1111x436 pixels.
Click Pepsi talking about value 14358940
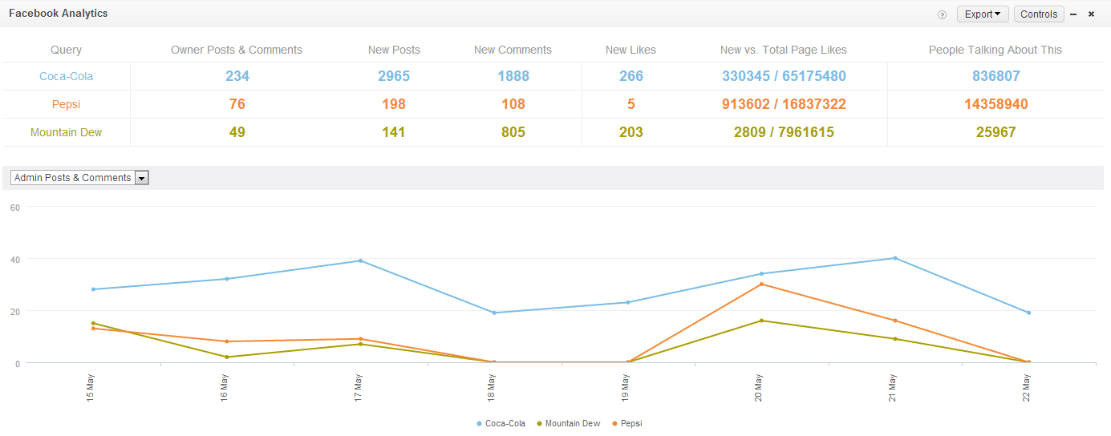[995, 104]
